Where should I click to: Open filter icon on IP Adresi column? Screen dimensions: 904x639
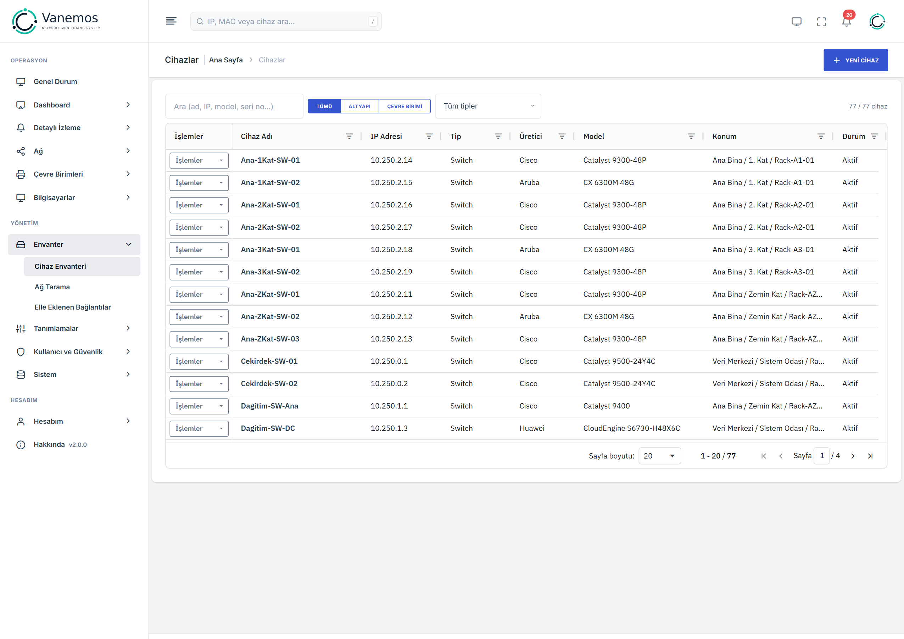(429, 136)
